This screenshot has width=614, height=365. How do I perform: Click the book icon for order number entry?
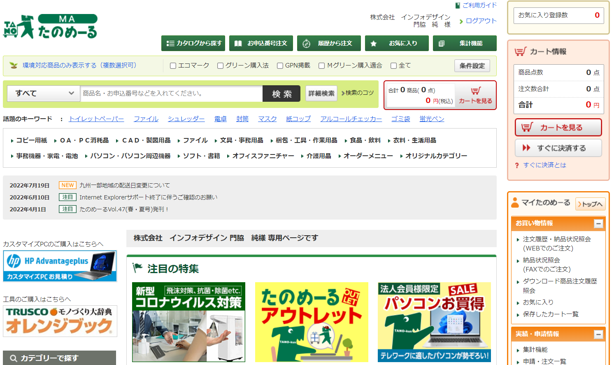coord(238,43)
